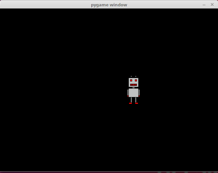Click the robot's left gray leg
This screenshot has width=218, height=173.
[x=131, y=100]
